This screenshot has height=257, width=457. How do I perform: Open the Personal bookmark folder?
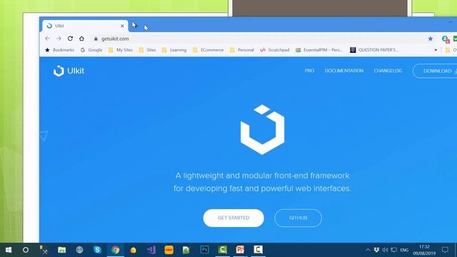tap(242, 50)
